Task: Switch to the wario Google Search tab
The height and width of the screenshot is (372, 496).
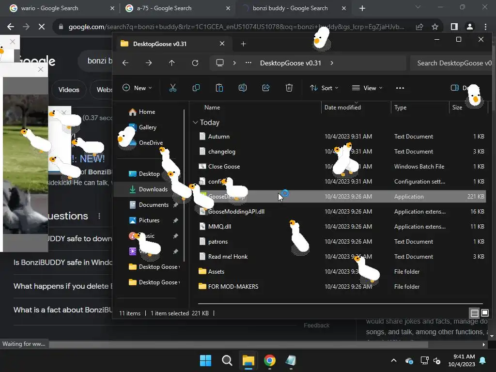Action: click(62, 8)
